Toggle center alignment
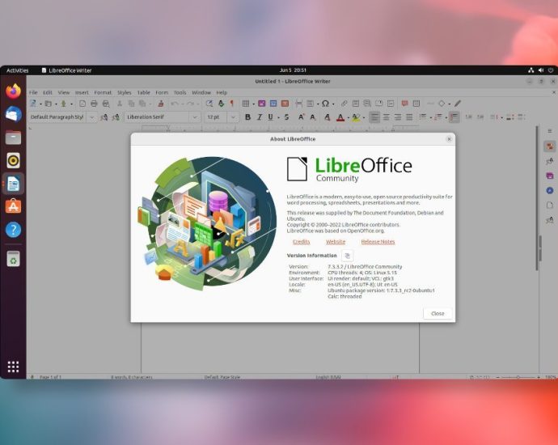The image size is (558, 445). tap(386, 117)
